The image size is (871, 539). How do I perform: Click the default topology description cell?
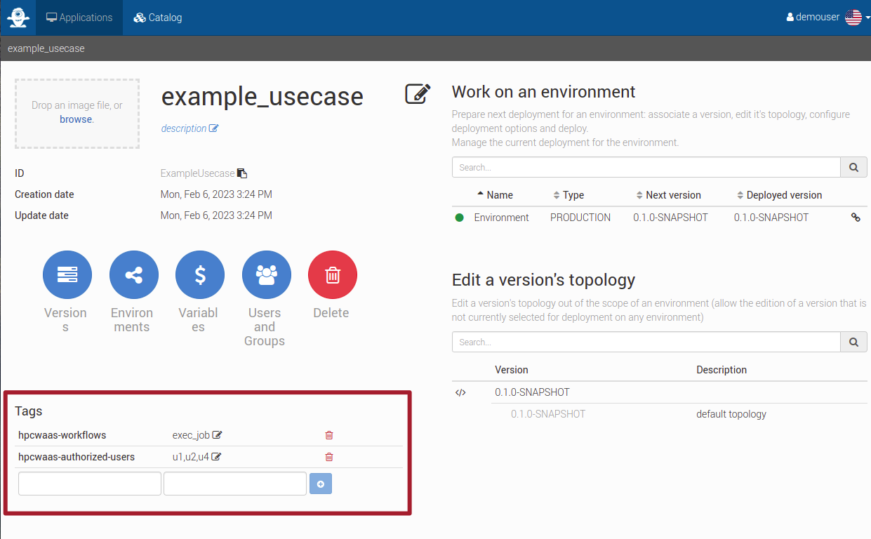point(731,414)
